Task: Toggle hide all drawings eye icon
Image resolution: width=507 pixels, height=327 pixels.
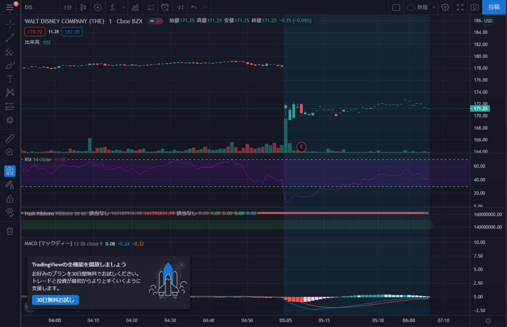Action: click(10, 212)
